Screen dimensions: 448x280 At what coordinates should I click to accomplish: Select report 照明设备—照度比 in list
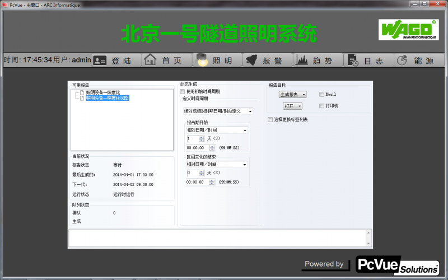[x=103, y=92]
